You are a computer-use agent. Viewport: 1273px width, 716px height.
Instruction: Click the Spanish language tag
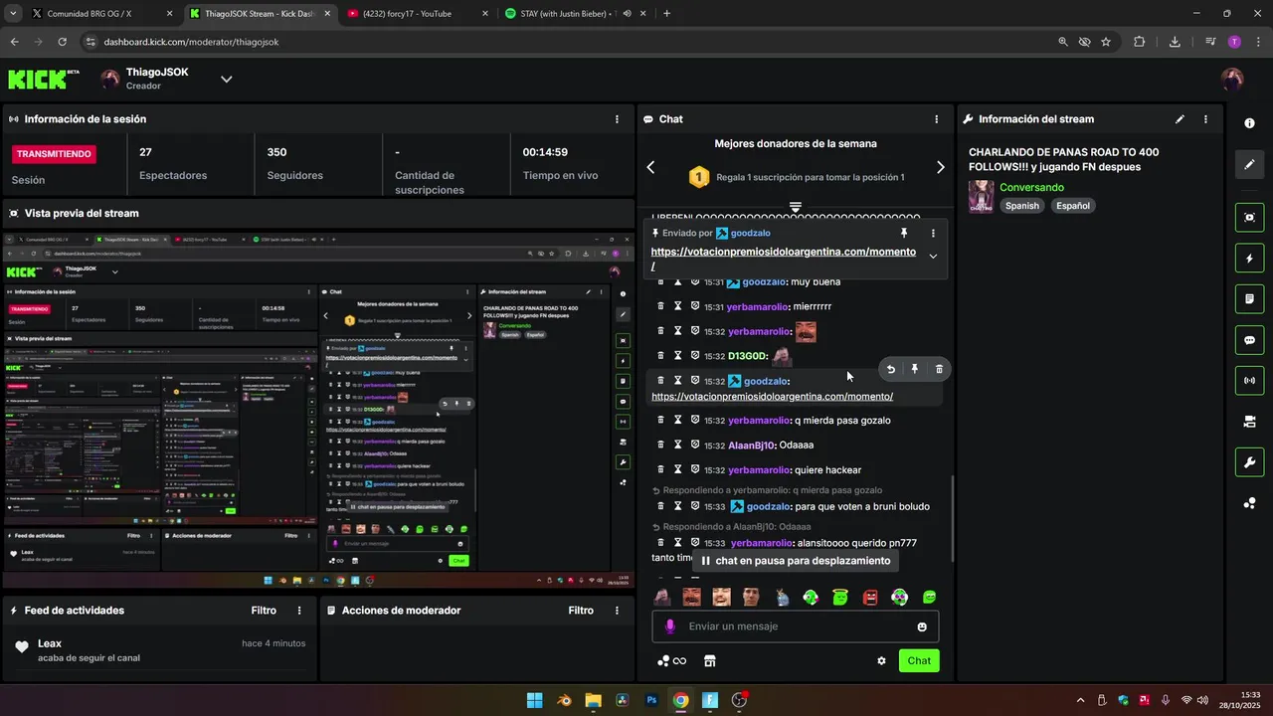tap(1021, 206)
